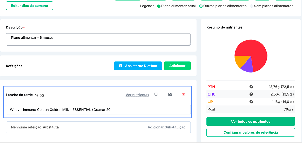The image size is (302, 143).
Task: Click the Adicionar Substituição link
Action: pos(167,127)
